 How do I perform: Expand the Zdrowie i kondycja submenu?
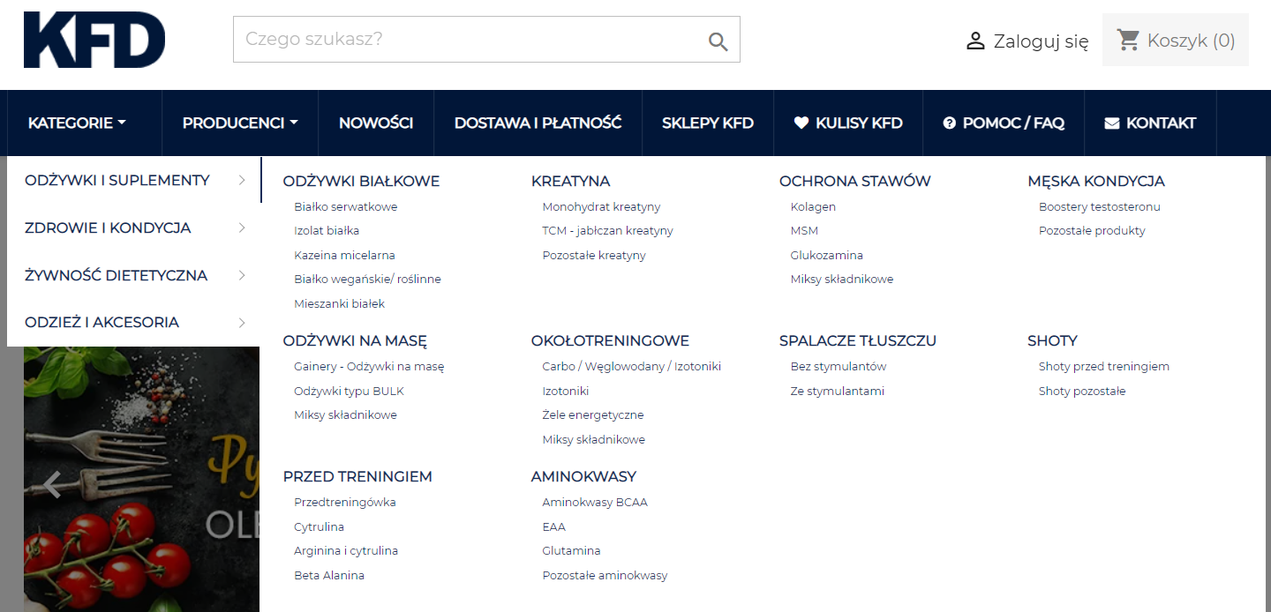click(x=134, y=228)
